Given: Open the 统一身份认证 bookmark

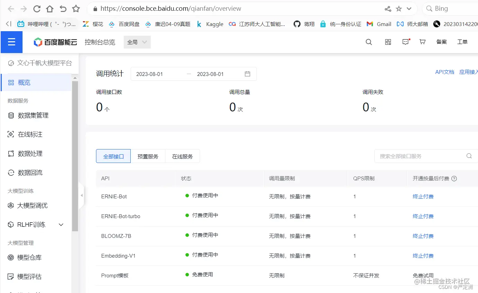Looking at the screenshot, I should [x=341, y=24].
